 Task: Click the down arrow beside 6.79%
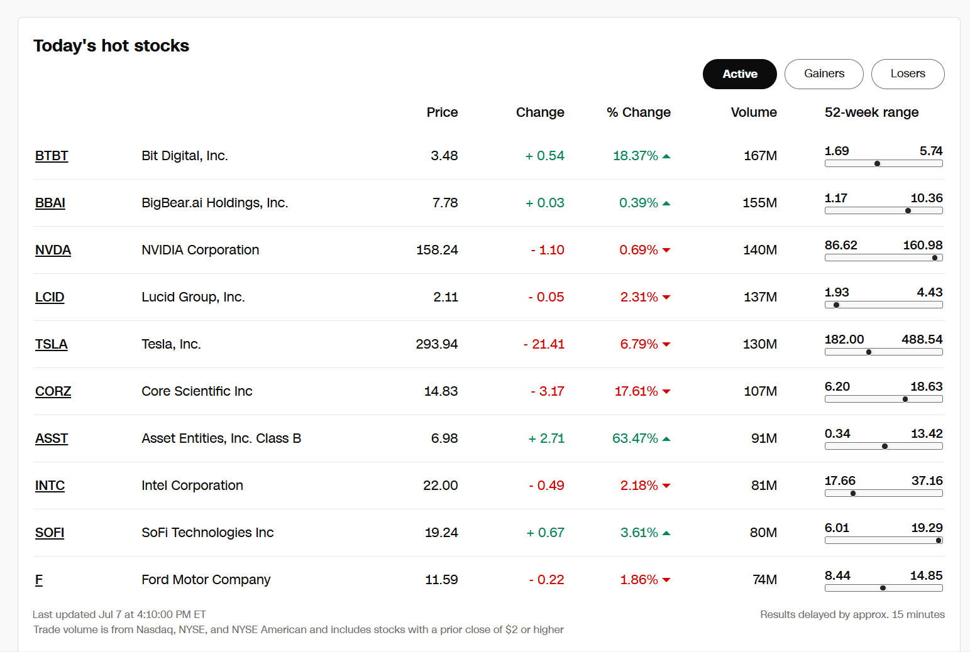pyautogui.click(x=666, y=344)
